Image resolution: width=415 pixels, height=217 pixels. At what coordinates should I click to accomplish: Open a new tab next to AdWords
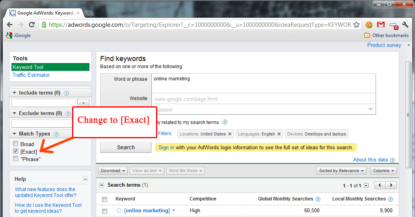click(x=89, y=13)
